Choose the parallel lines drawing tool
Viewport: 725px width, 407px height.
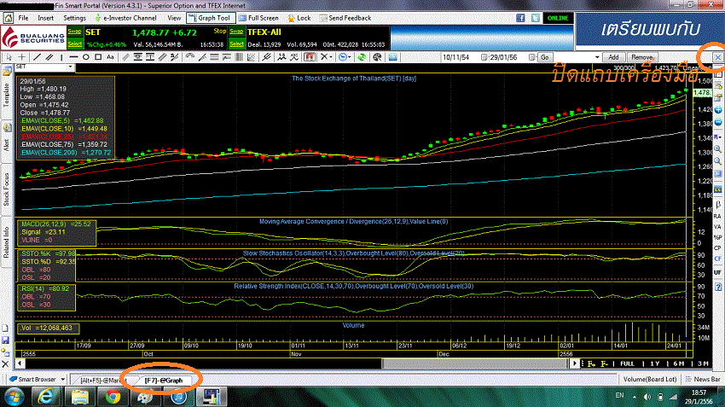click(49, 57)
